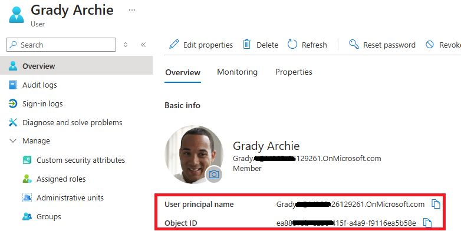This screenshot has width=461, height=231.
Task: Click the Sign-in logs arrow icon
Action: 12,103
